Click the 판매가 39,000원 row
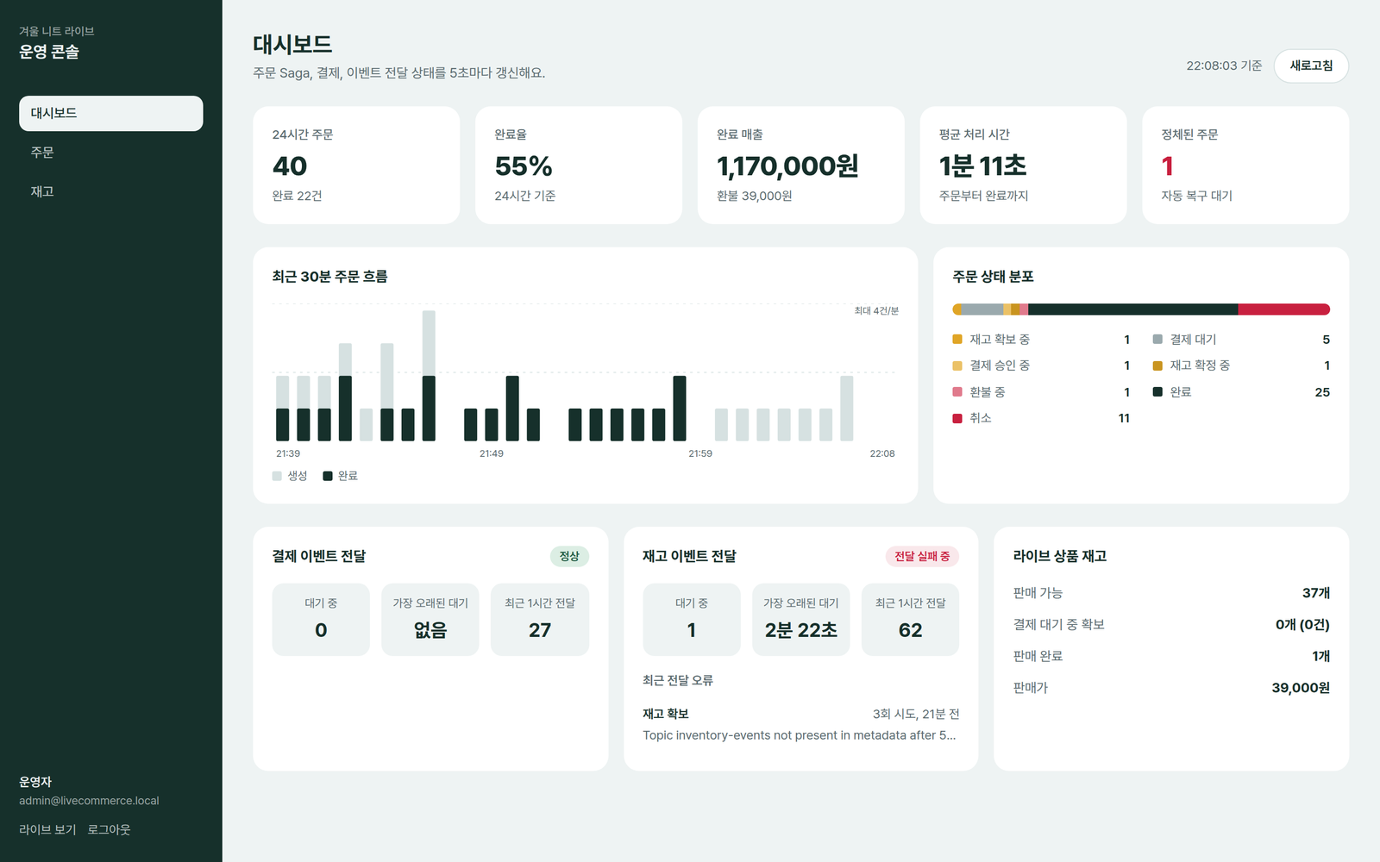 coord(1171,688)
